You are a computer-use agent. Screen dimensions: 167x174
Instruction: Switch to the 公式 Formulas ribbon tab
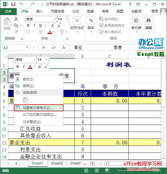(x=76, y=11)
